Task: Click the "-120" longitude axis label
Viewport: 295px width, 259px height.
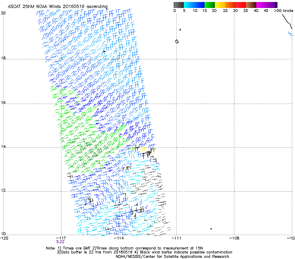Action: pos(4,238)
